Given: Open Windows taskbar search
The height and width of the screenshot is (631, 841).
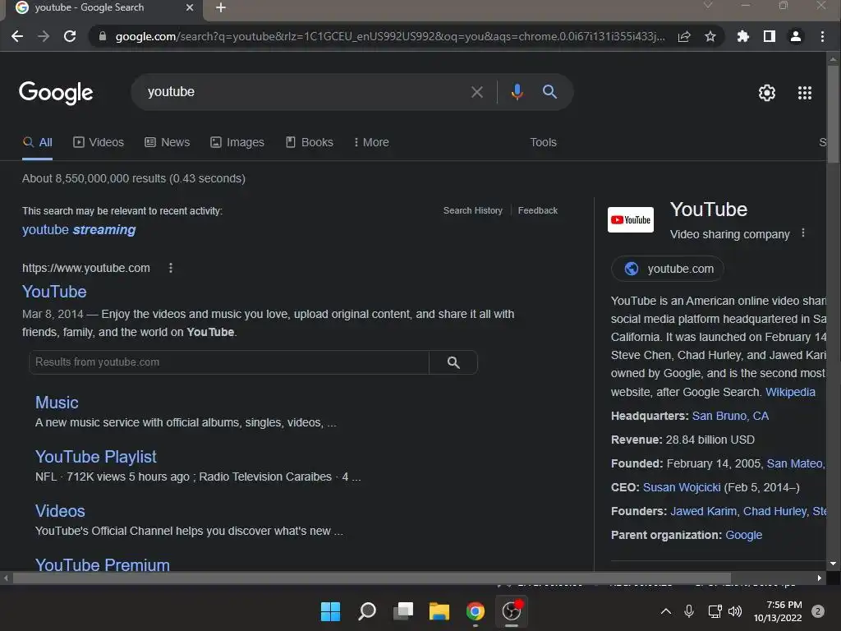Looking at the screenshot, I should coord(367,611).
